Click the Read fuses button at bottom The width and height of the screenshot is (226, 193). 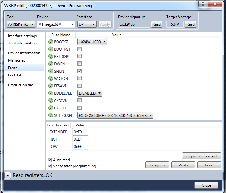[209, 165]
